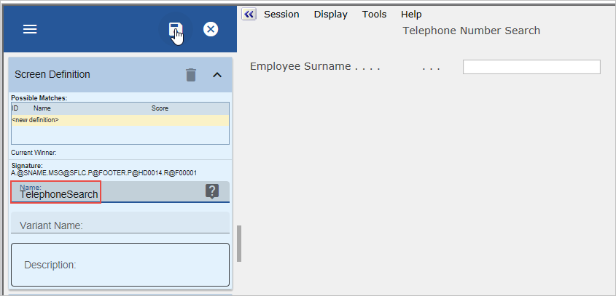The image size is (616, 296).
Task: Click the Employee Surname input box
Action: pyautogui.click(x=531, y=67)
